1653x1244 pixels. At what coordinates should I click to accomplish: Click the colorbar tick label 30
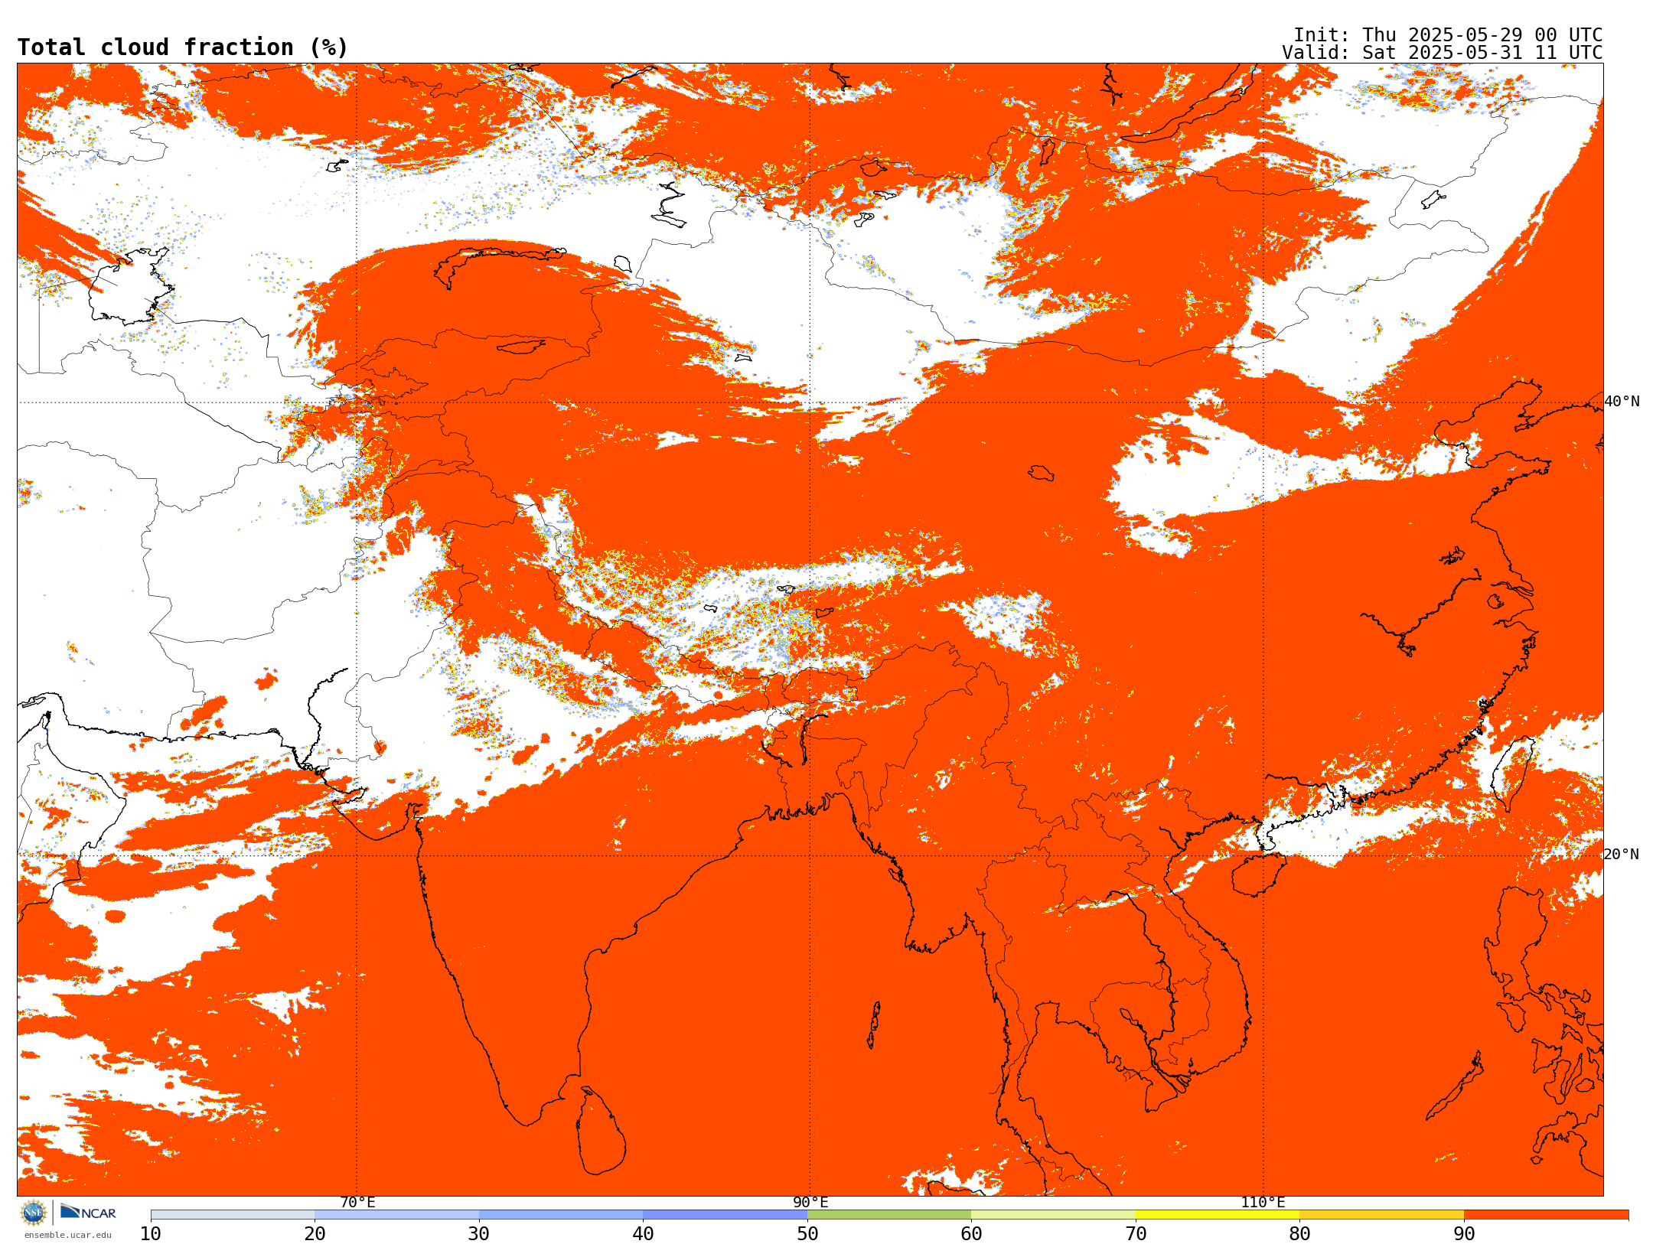pyautogui.click(x=479, y=1234)
